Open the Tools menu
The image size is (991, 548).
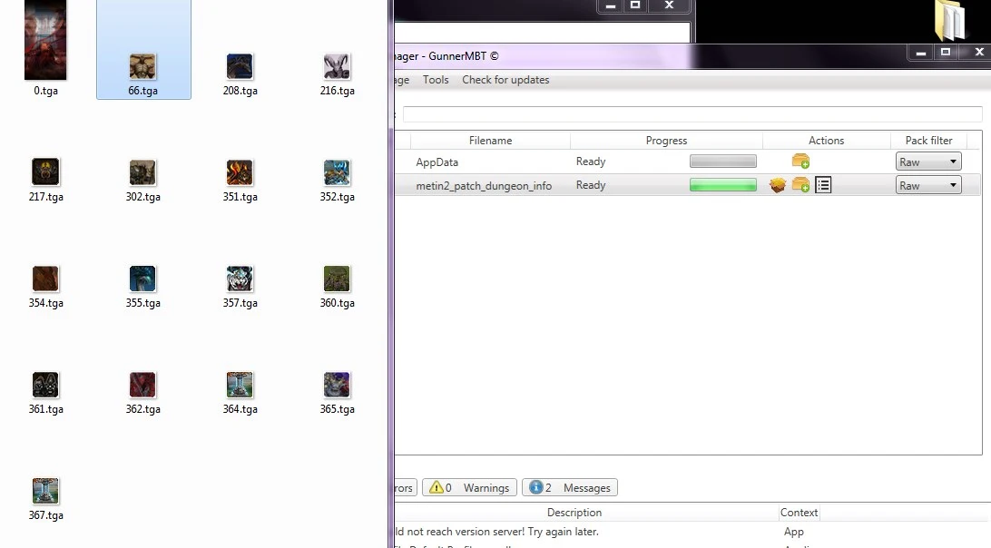point(435,80)
